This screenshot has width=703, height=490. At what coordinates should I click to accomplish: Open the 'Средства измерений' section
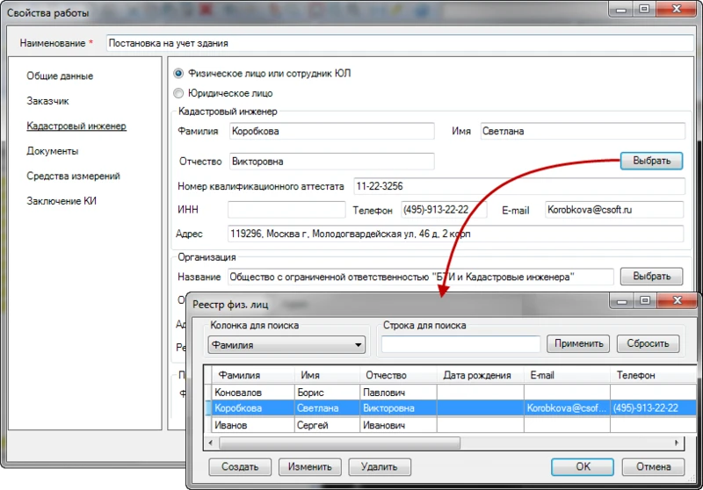click(73, 176)
